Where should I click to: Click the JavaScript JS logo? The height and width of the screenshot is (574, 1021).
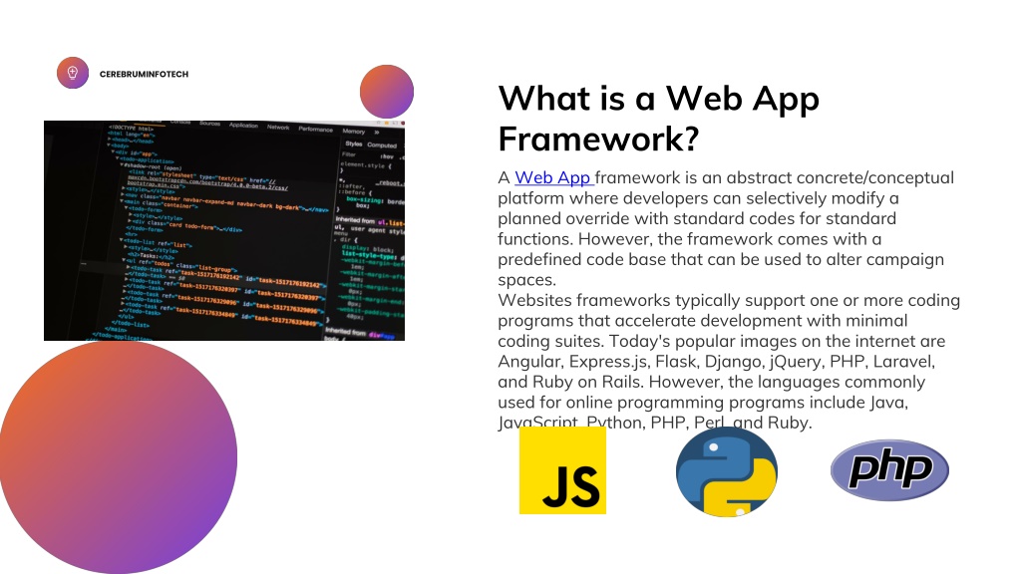[x=562, y=470]
